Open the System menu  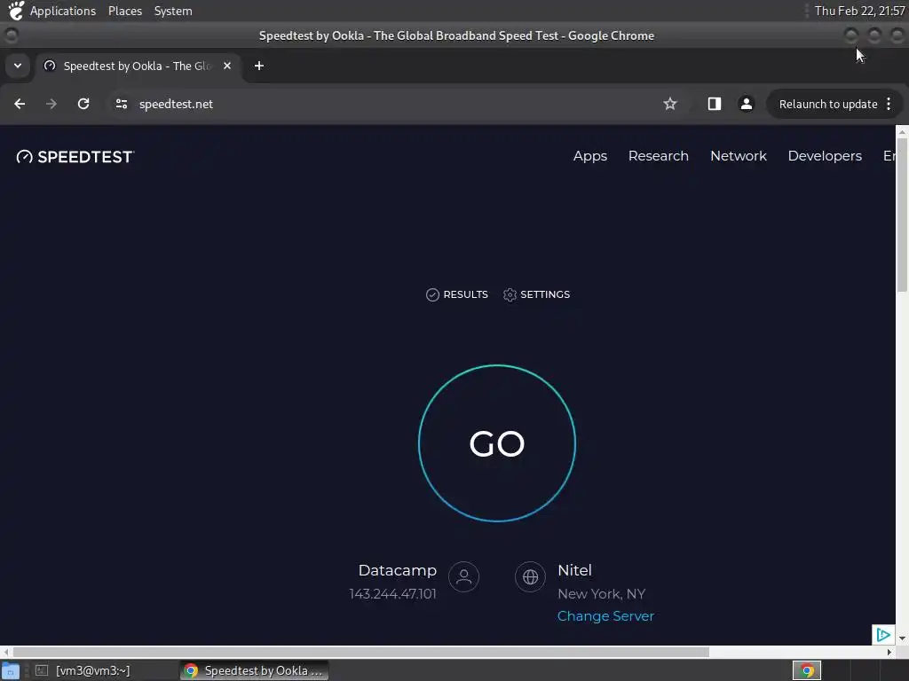click(x=173, y=11)
